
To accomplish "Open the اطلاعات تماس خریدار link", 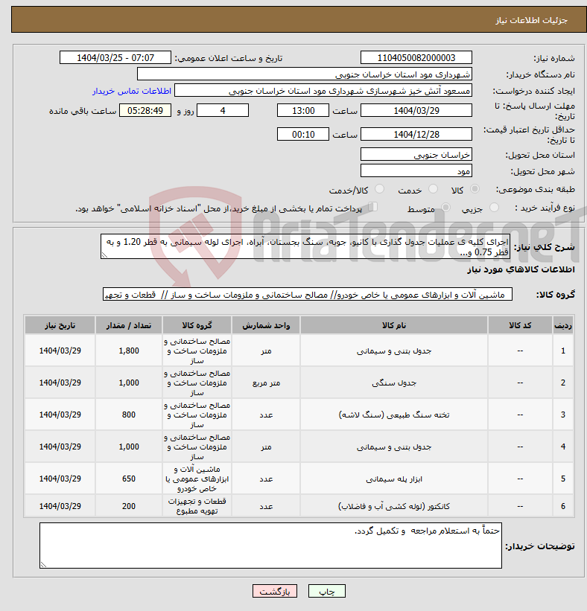I will [131, 91].
